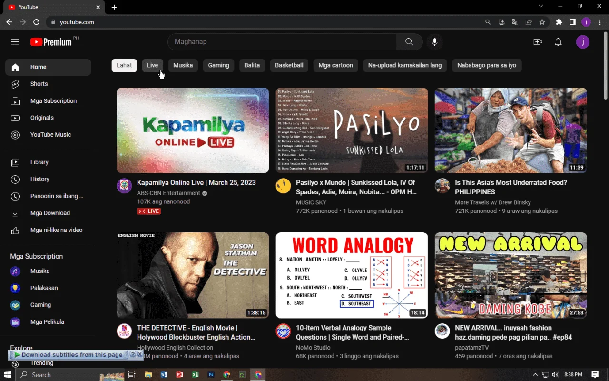Open Kapamilya Online Live video title

click(x=196, y=183)
